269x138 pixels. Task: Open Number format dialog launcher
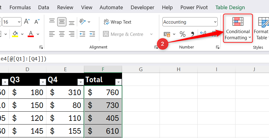tap(218, 47)
